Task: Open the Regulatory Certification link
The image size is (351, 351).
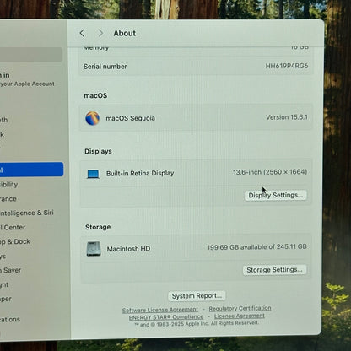Action: click(x=240, y=309)
